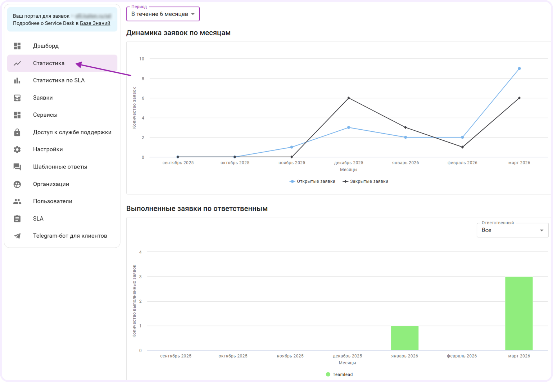This screenshot has width=553, height=382.
Task: Expand the Ответственный dropdown
Action: pyautogui.click(x=512, y=230)
